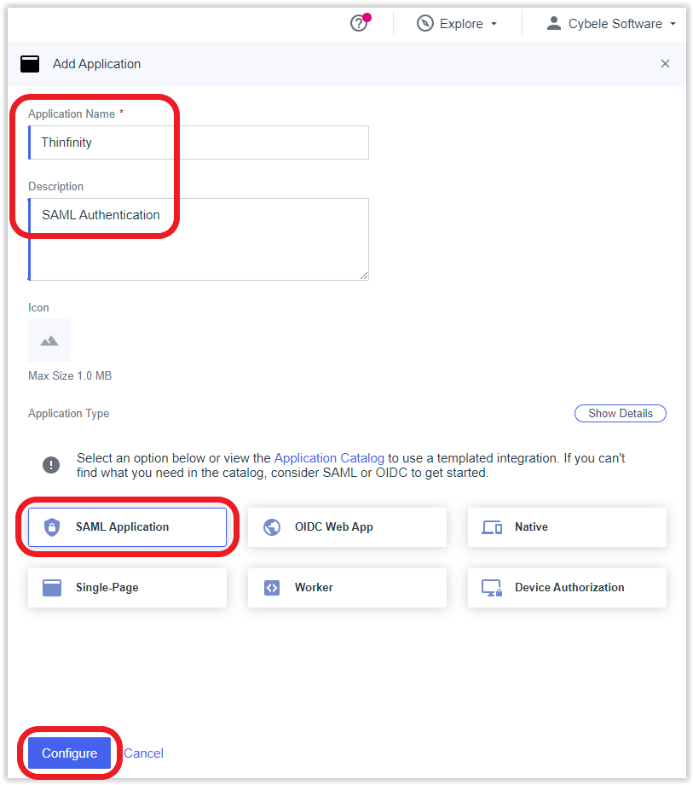Click into the Description text area

[x=199, y=239]
